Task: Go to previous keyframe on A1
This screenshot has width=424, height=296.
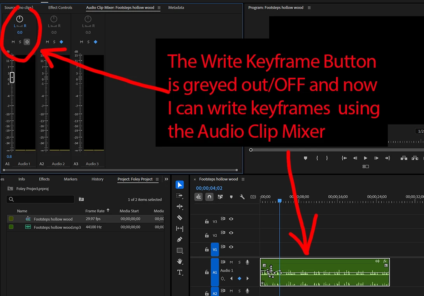Action: [231, 278]
